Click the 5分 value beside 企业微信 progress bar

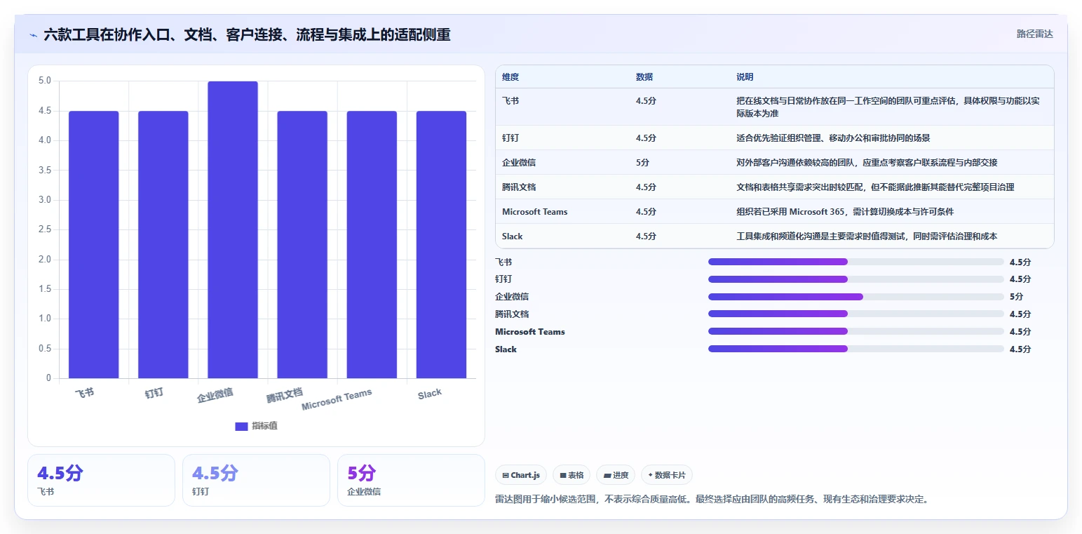tap(1016, 297)
